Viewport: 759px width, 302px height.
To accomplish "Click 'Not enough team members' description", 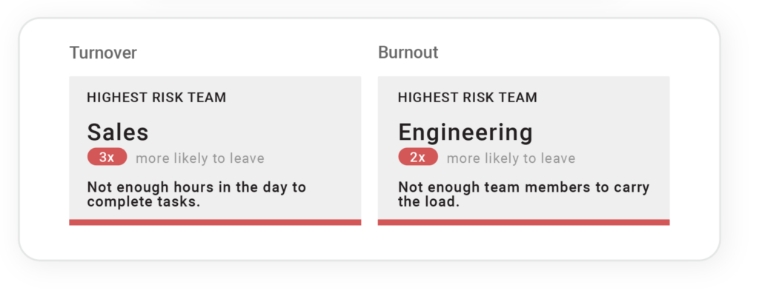I will [524, 194].
